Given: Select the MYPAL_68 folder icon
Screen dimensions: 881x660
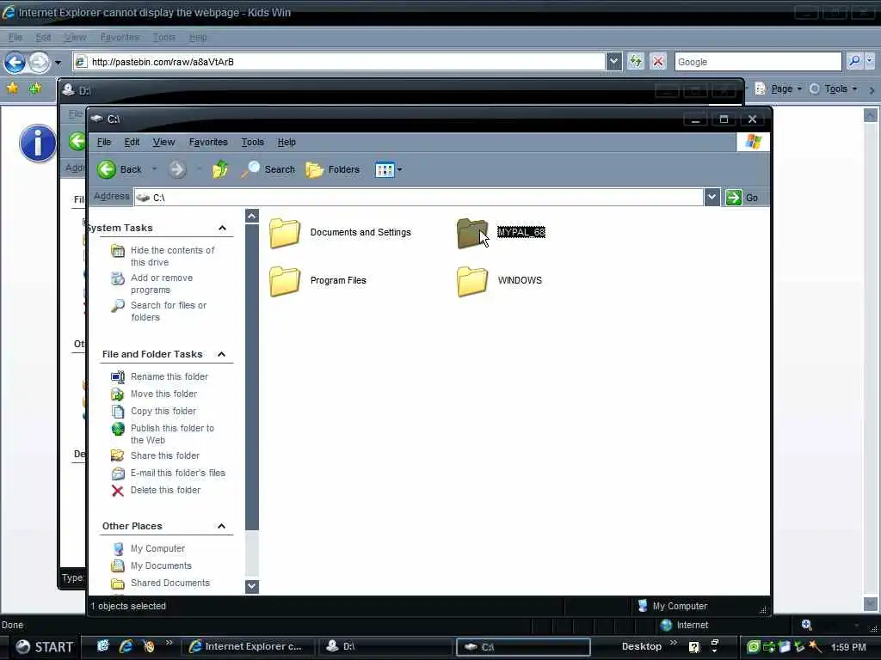Looking at the screenshot, I should click(471, 232).
